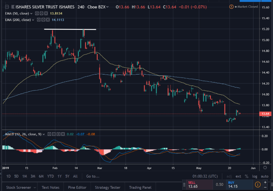Click MACD signal value -0.08
The height and width of the screenshot is (191, 273).
pos(91,134)
